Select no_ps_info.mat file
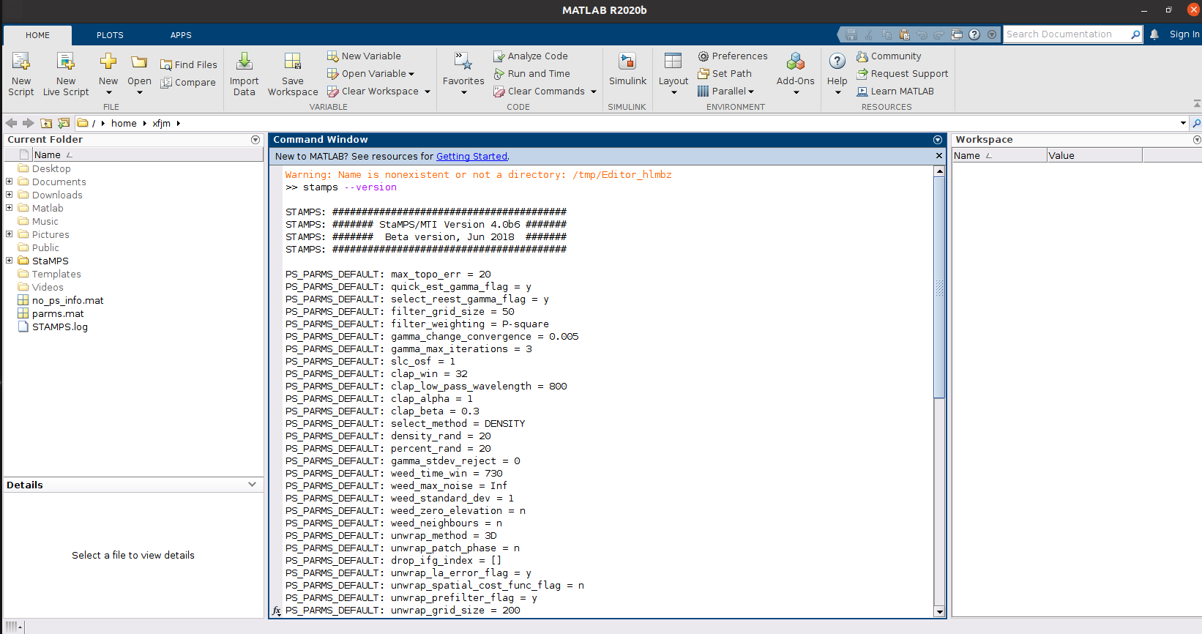The image size is (1202, 634). [x=68, y=300]
